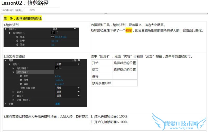Click the 结束 value 100.0%
The width and height of the screenshot is (208, 132).
pos(59,80)
